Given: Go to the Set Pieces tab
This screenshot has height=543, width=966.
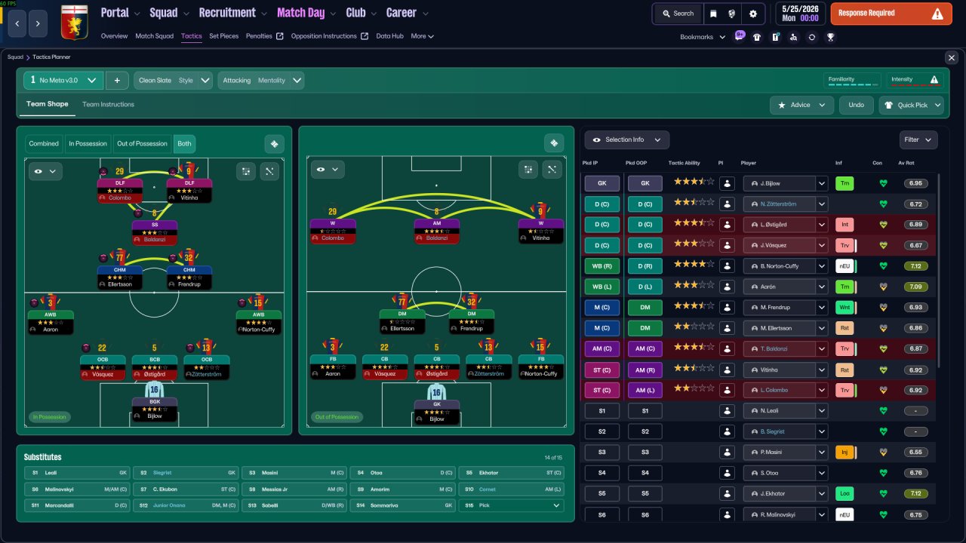Looking at the screenshot, I should pyautogui.click(x=223, y=36).
